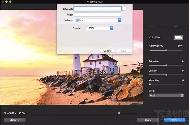Expand the save dialog with chevron button
Screen dimensions: 190x125
click(124, 9)
